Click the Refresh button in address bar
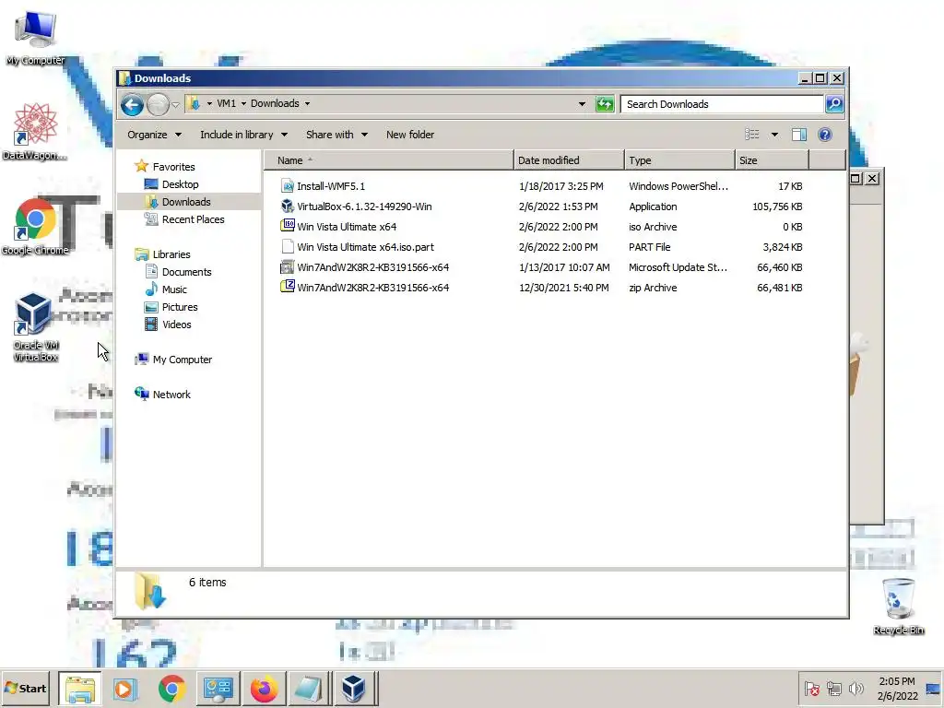The height and width of the screenshot is (708, 944). tap(605, 104)
